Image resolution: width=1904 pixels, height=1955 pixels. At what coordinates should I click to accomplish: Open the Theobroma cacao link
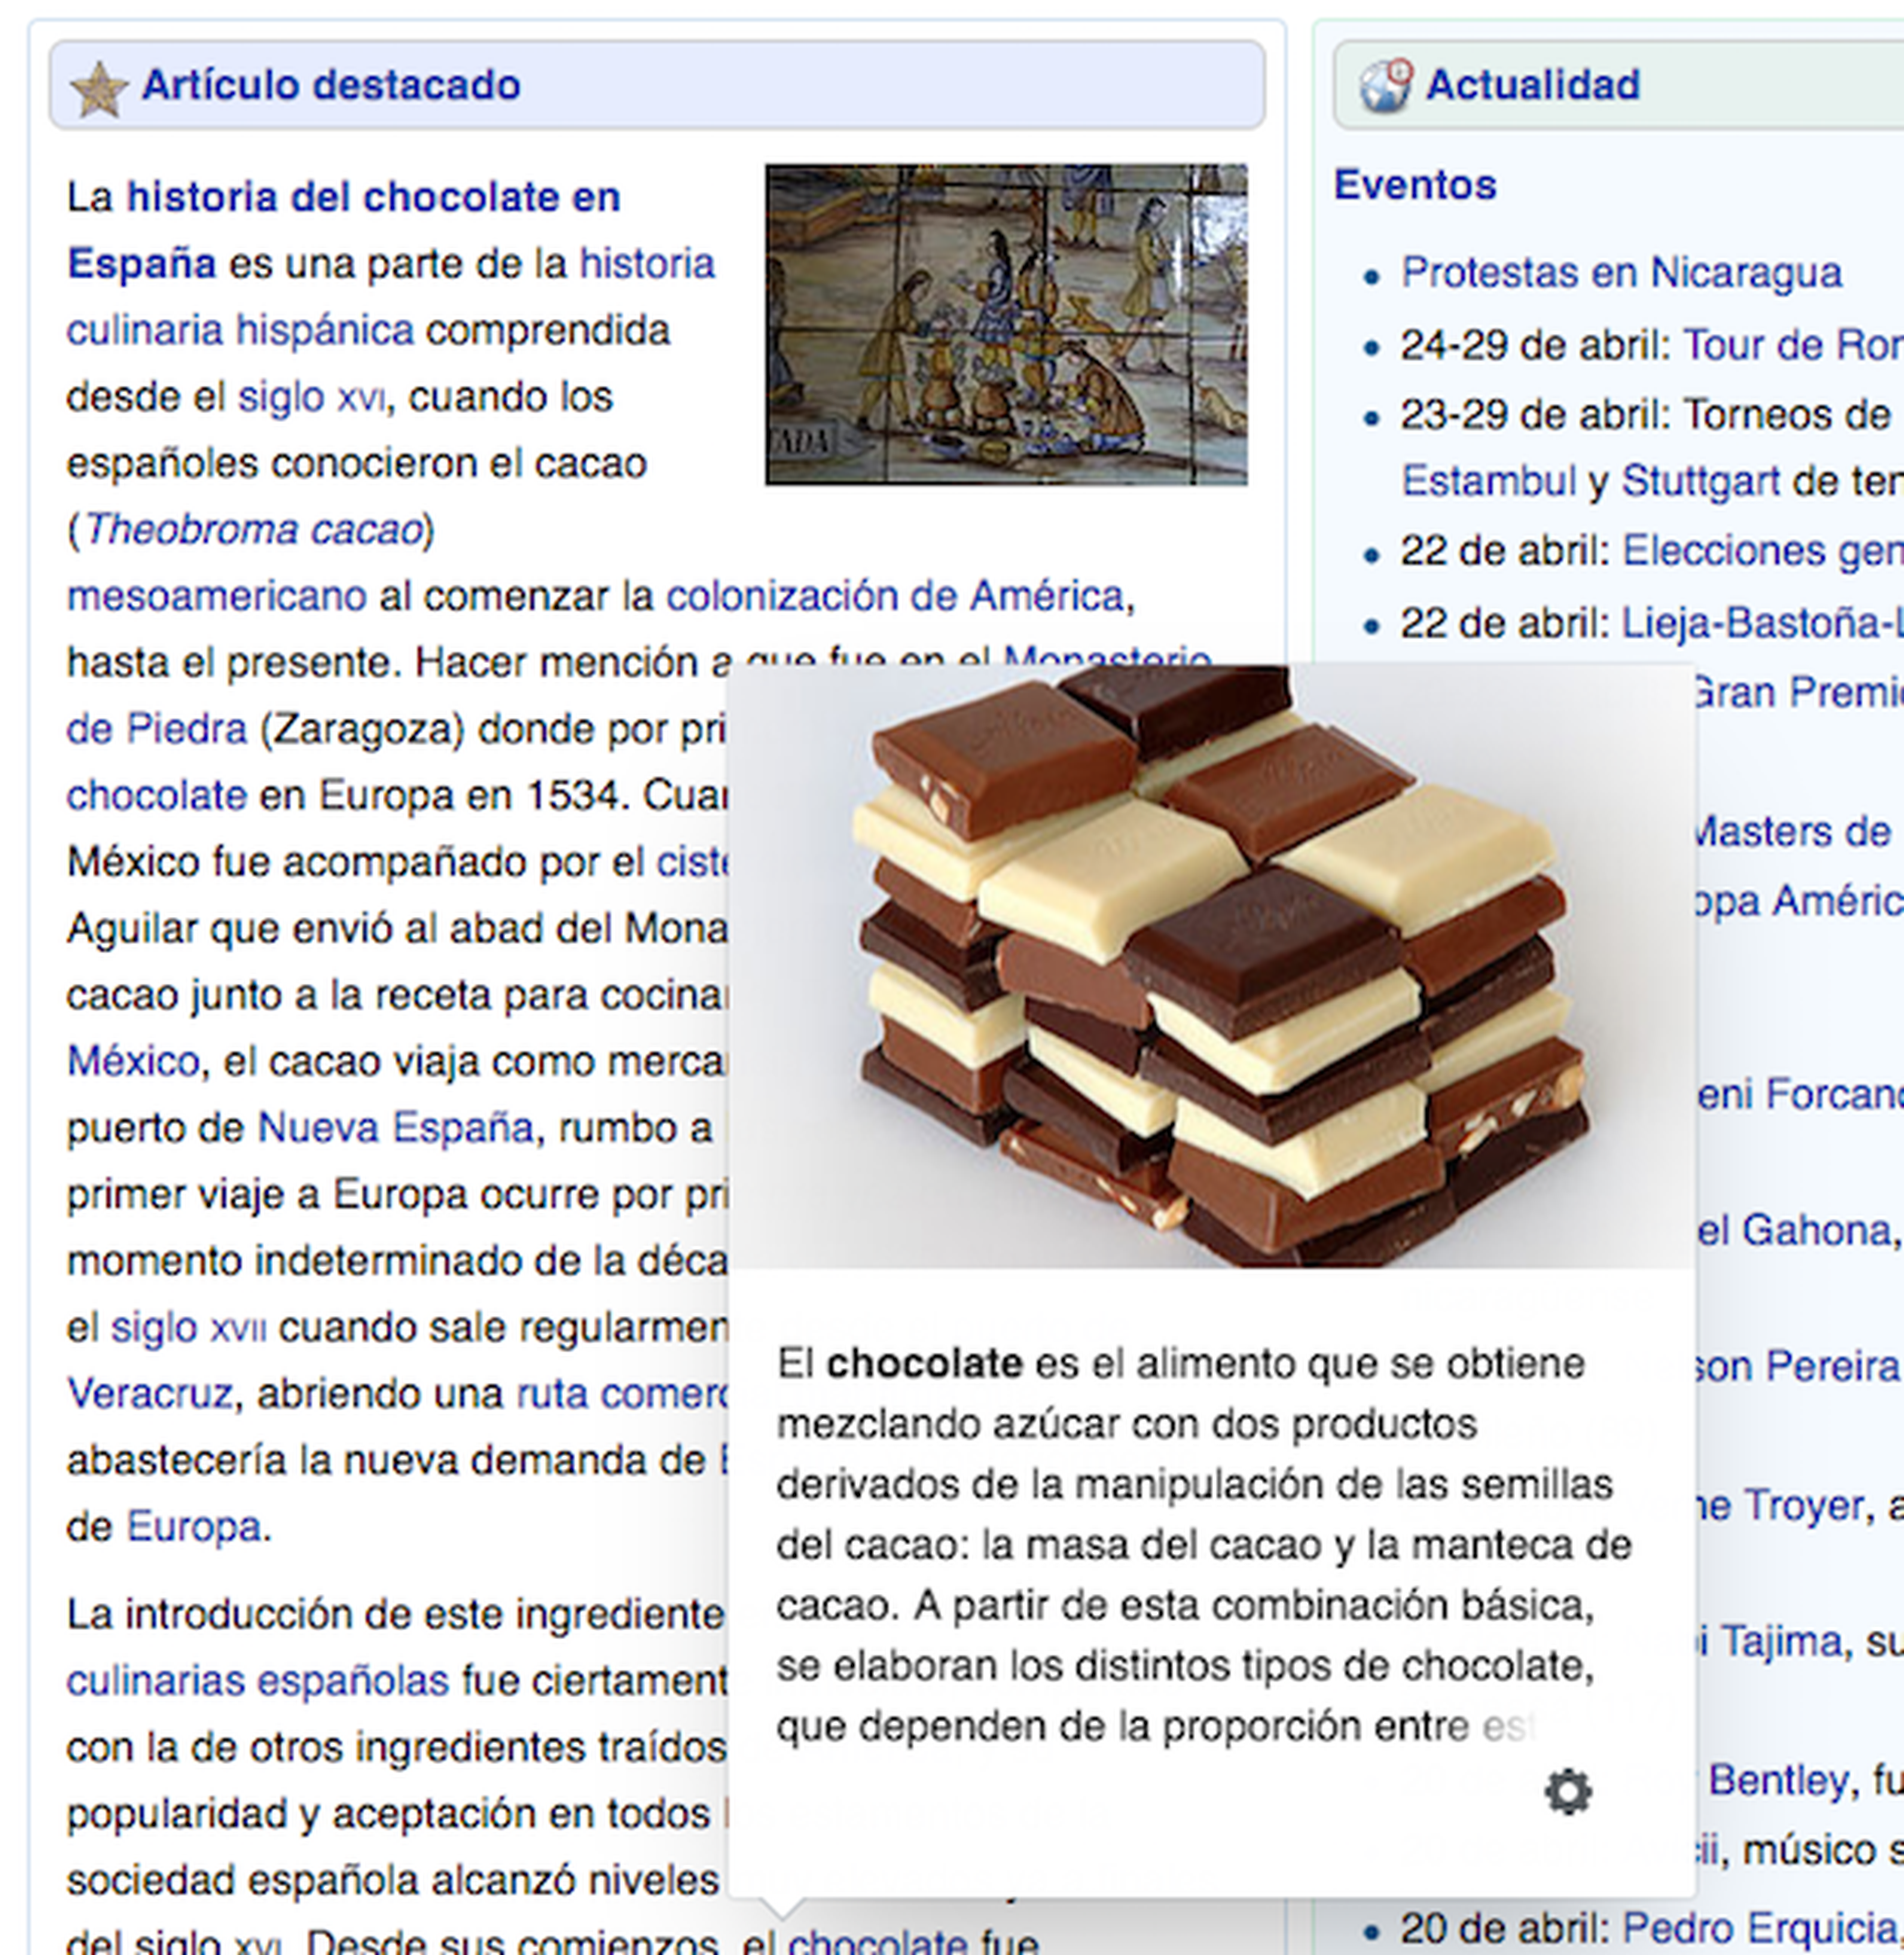(253, 530)
